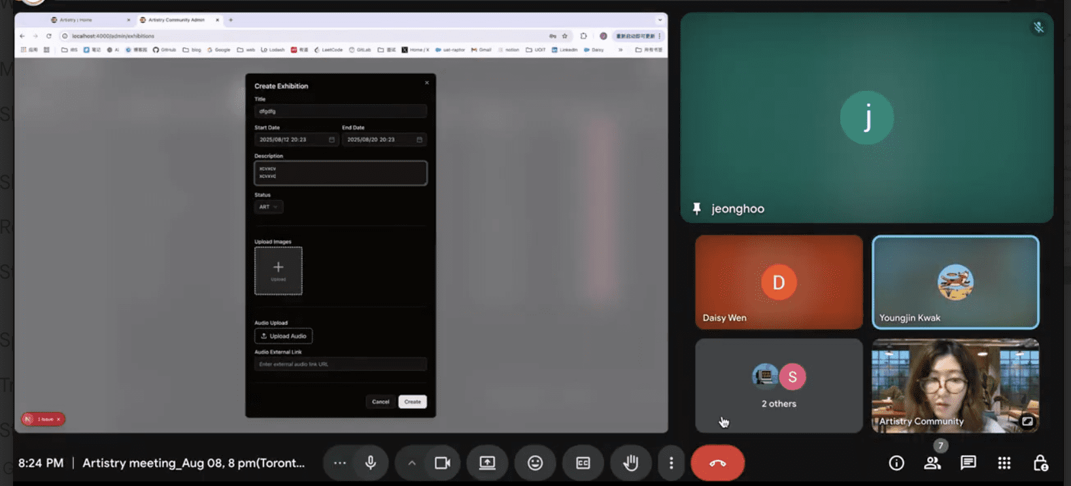This screenshot has height=486, width=1071.
Task: Click the Upload Audio button
Action: tap(283, 336)
